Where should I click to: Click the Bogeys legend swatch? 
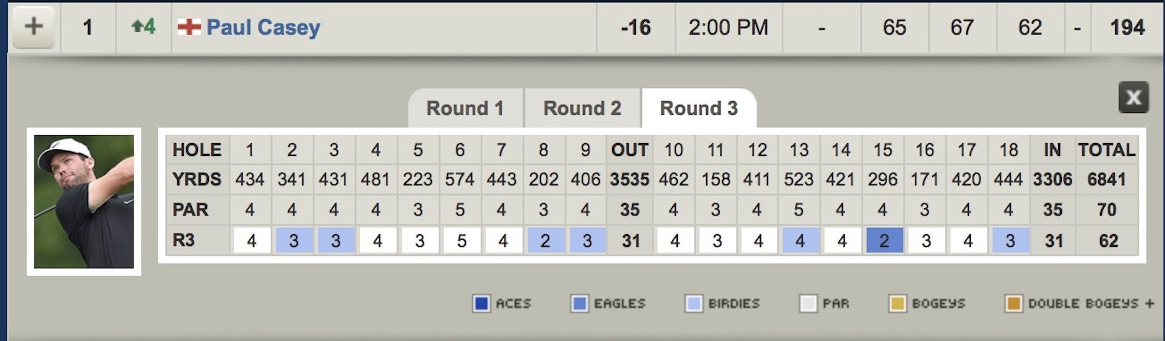click(x=897, y=303)
